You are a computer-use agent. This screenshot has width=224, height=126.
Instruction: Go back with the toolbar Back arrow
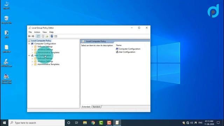[x=29, y=36]
